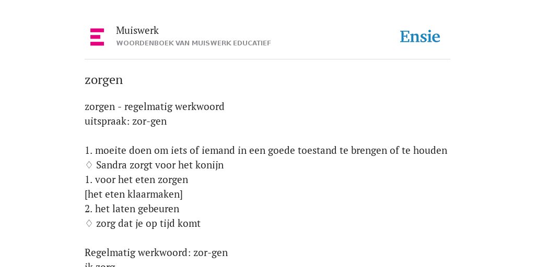Click the example 'zorg dat je op tijd komt'
Viewport: 535px width, 267px height.
148,223
